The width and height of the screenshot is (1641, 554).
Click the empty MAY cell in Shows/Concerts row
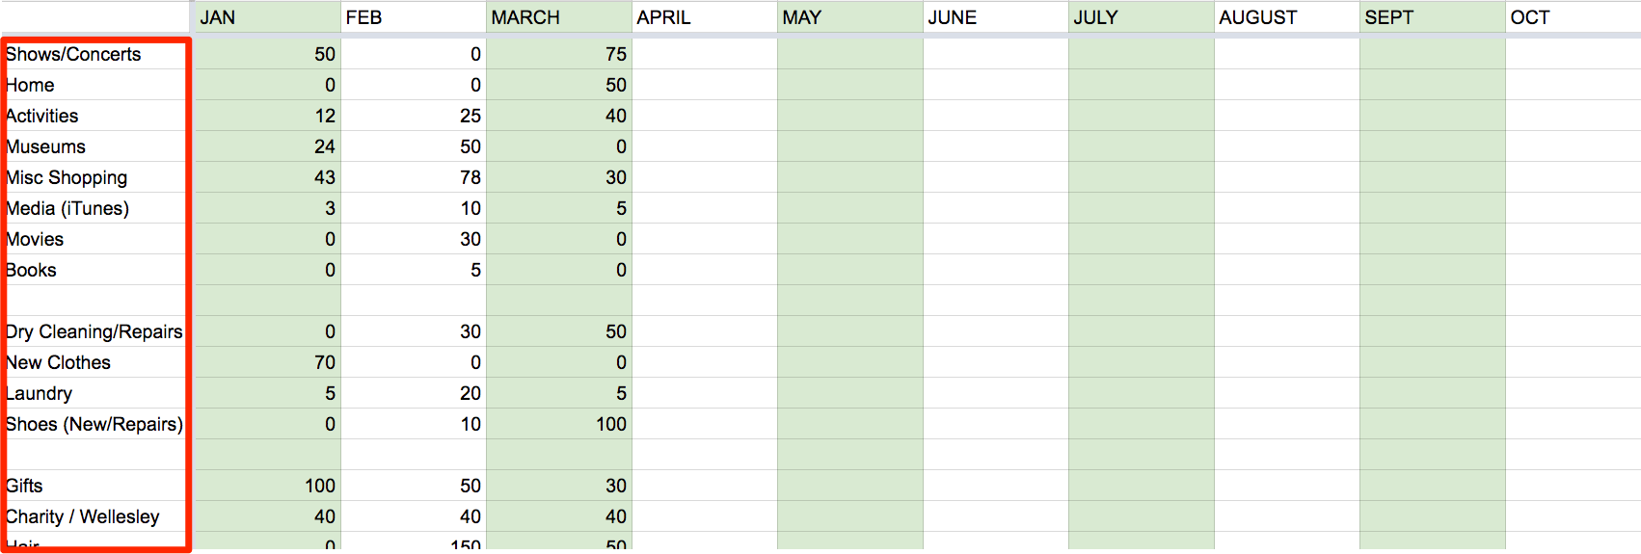tap(849, 54)
